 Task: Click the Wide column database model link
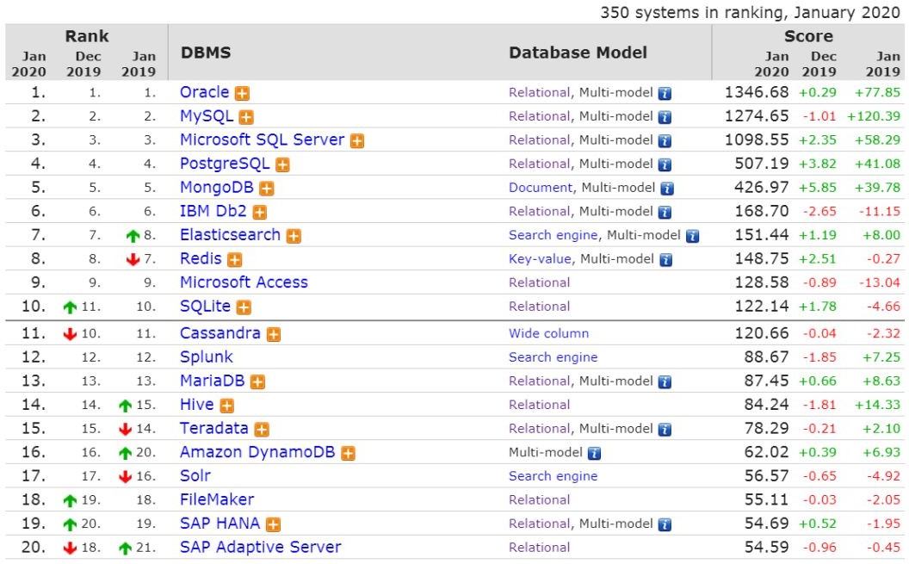548,333
